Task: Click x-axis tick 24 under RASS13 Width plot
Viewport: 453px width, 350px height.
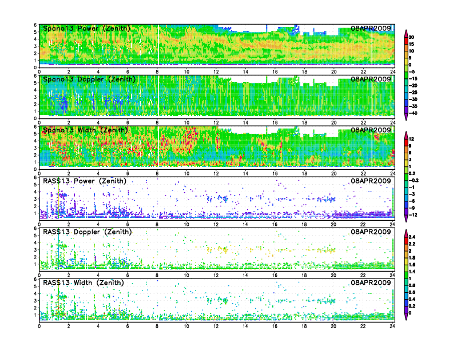Action: tap(392, 326)
